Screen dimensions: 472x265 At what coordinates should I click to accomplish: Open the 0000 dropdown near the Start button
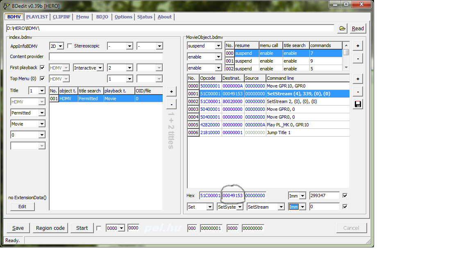pyautogui.click(x=121, y=228)
